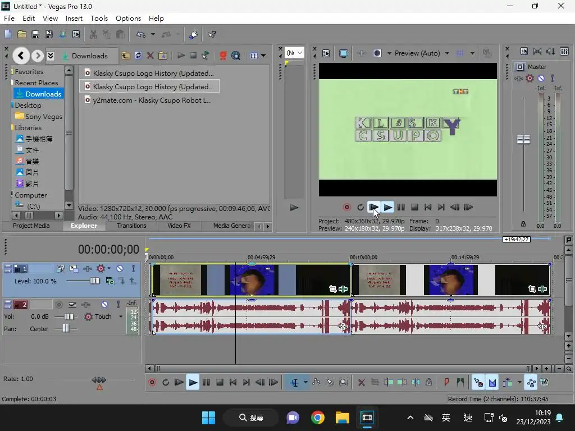Click the New project icon

pos(8,34)
